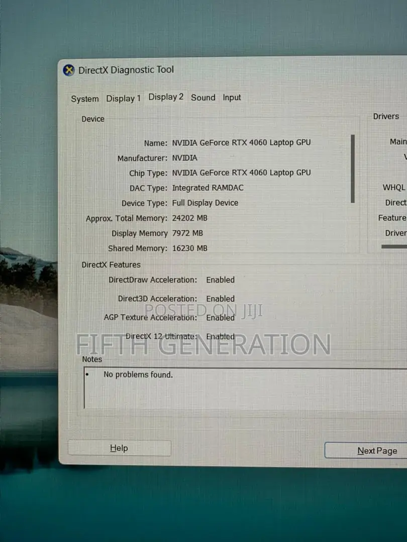Click the Device panel vertical scrollbar
This screenshot has height=542, width=407.
pyautogui.click(x=353, y=169)
